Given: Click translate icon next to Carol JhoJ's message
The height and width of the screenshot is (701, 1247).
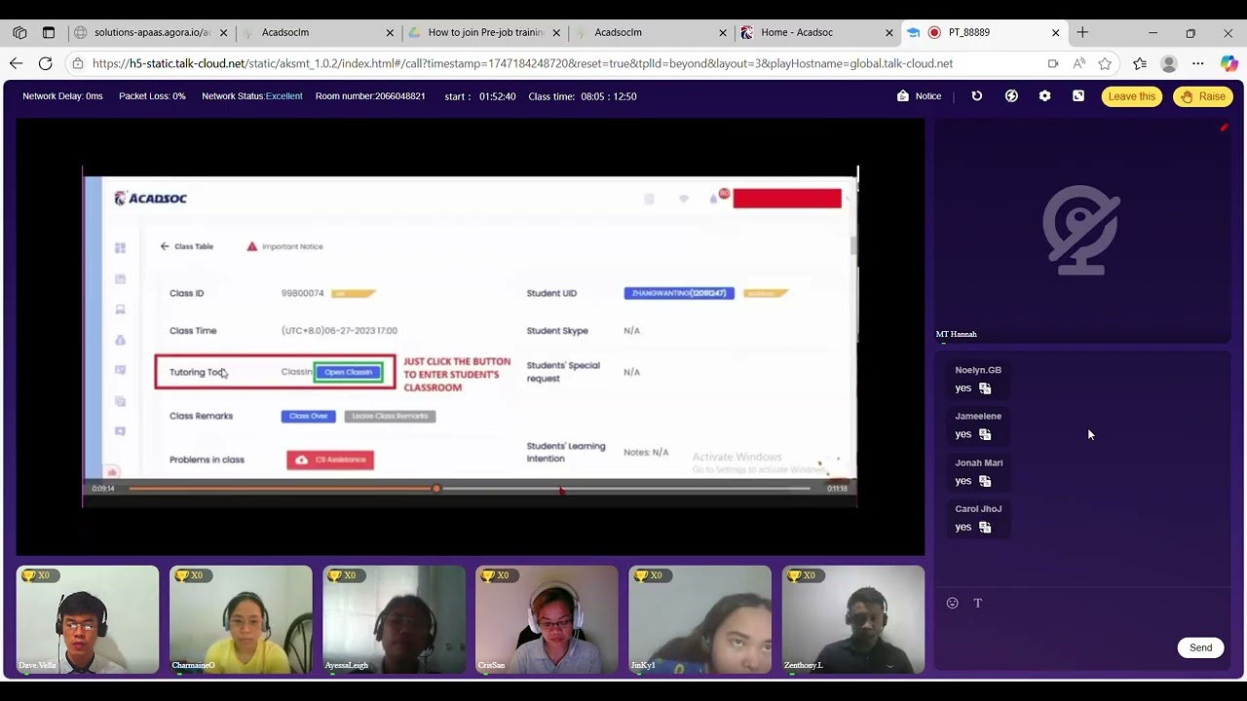Looking at the screenshot, I should (985, 527).
